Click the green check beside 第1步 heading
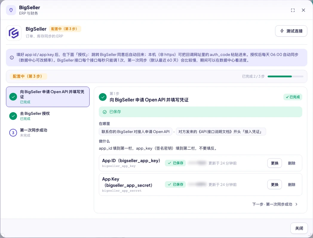313x238 pixels. pyautogui.click(x=103, y=97)
